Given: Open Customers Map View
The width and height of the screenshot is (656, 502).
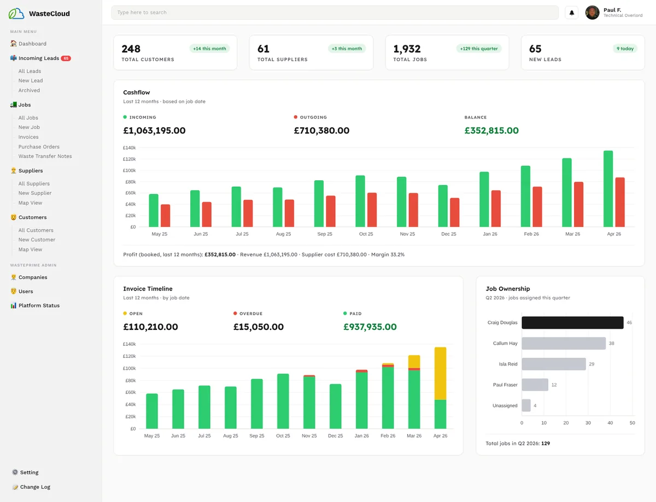Looking at the screenshot, I should 30,249.
